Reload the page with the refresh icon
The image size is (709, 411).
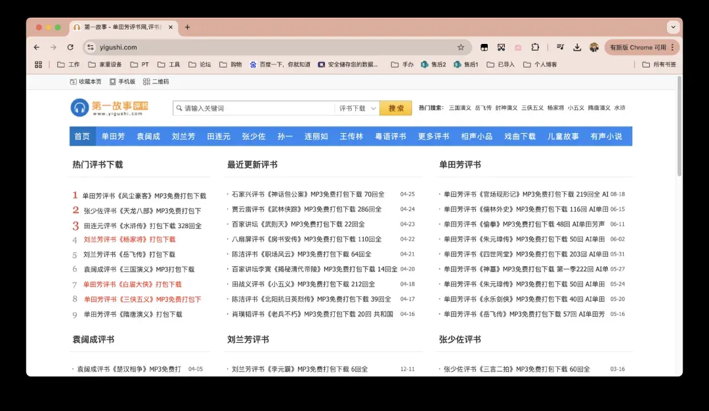click(70, 47)
